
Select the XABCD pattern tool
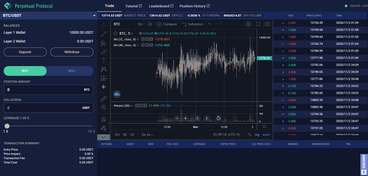104,69
